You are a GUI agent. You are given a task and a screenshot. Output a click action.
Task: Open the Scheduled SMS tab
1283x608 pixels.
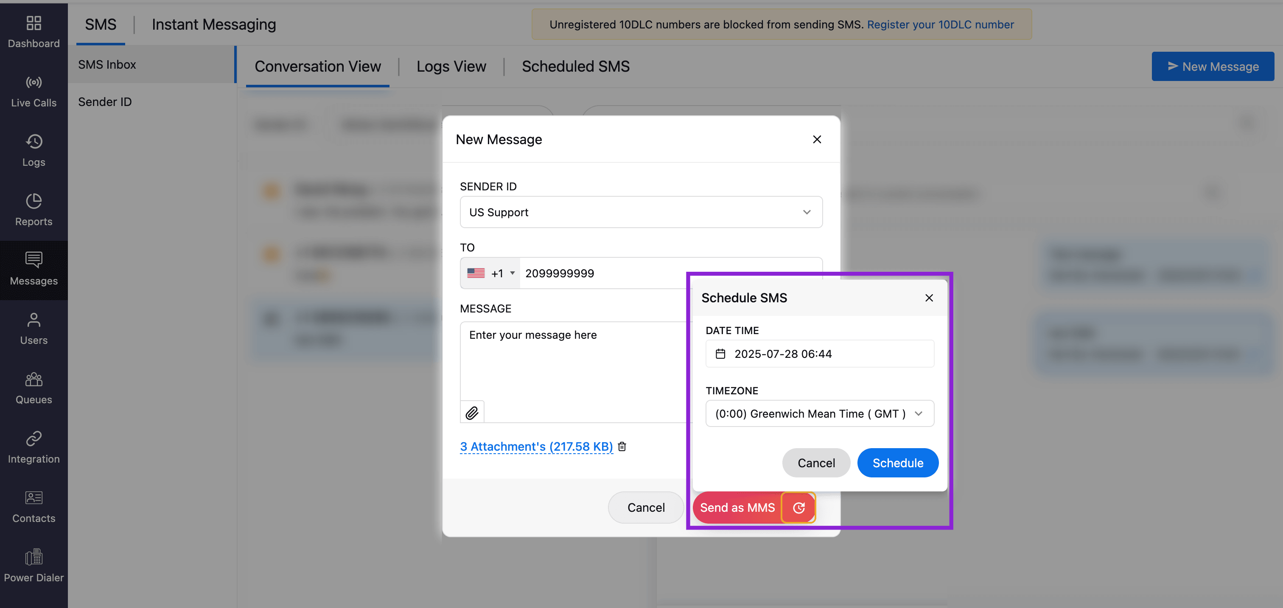tap(575, 66)
